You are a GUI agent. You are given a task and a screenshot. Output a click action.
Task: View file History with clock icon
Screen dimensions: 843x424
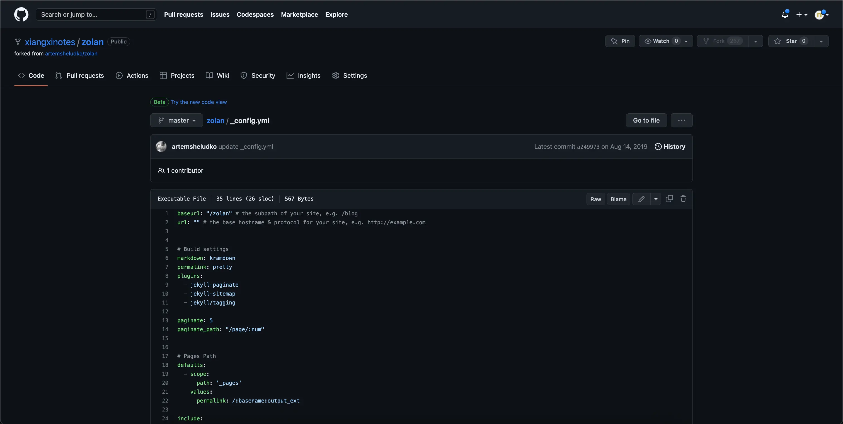point(670,147)
